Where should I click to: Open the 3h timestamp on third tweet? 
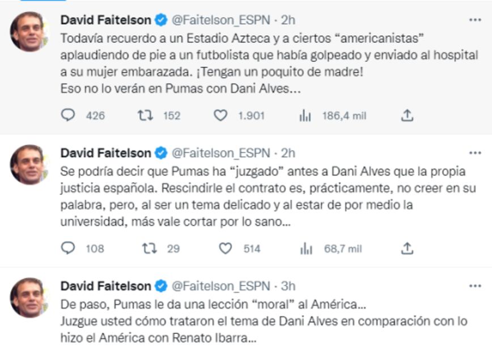[288, 286]
